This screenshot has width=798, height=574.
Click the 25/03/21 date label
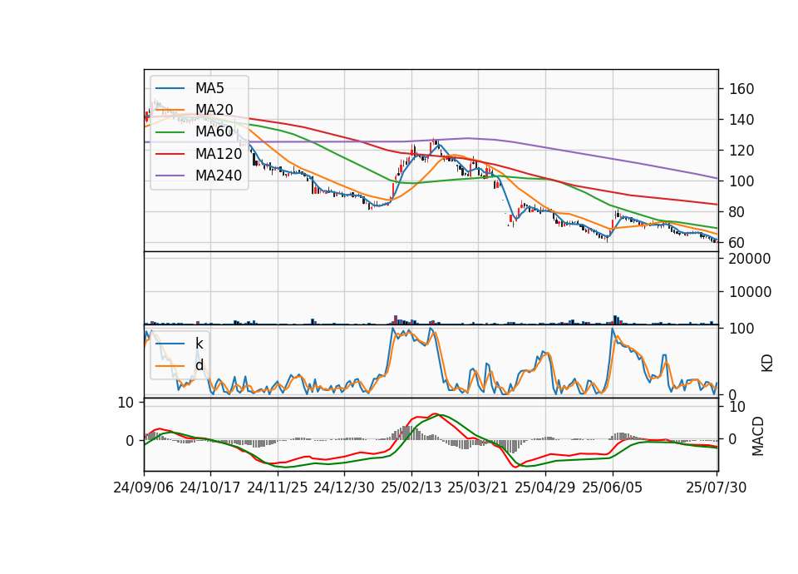[x=478, y=487]
